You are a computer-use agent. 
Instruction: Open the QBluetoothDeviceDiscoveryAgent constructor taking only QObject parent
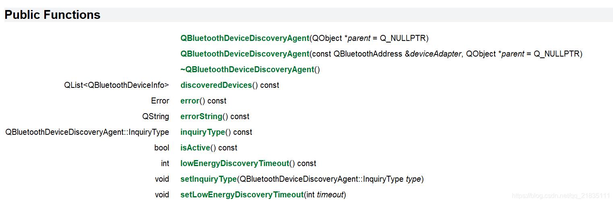click(244, 38)
